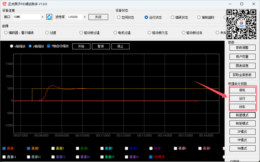Viewport: 260px width, 162px height.
Task: Open 参数调整 settings
Action: 243,48
